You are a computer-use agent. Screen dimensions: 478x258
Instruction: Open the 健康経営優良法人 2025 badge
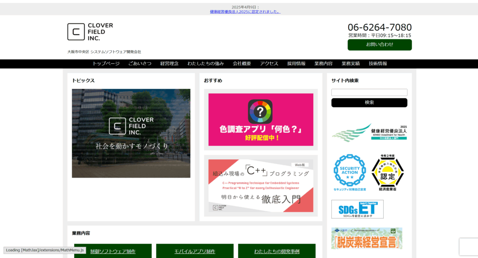(x=369, y=133)
